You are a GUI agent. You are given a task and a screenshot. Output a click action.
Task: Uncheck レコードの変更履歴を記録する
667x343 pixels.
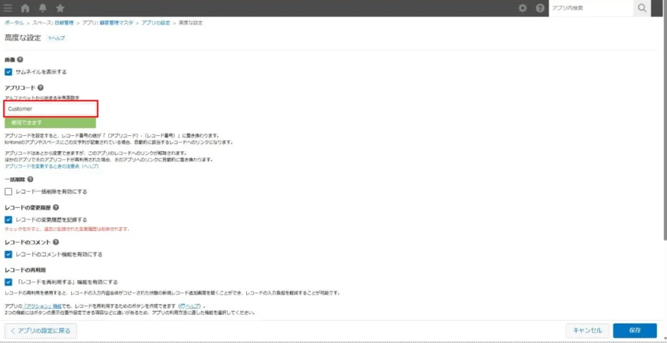(8, 220)
